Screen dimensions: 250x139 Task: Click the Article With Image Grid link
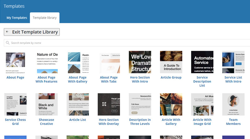tap(202, 122)
